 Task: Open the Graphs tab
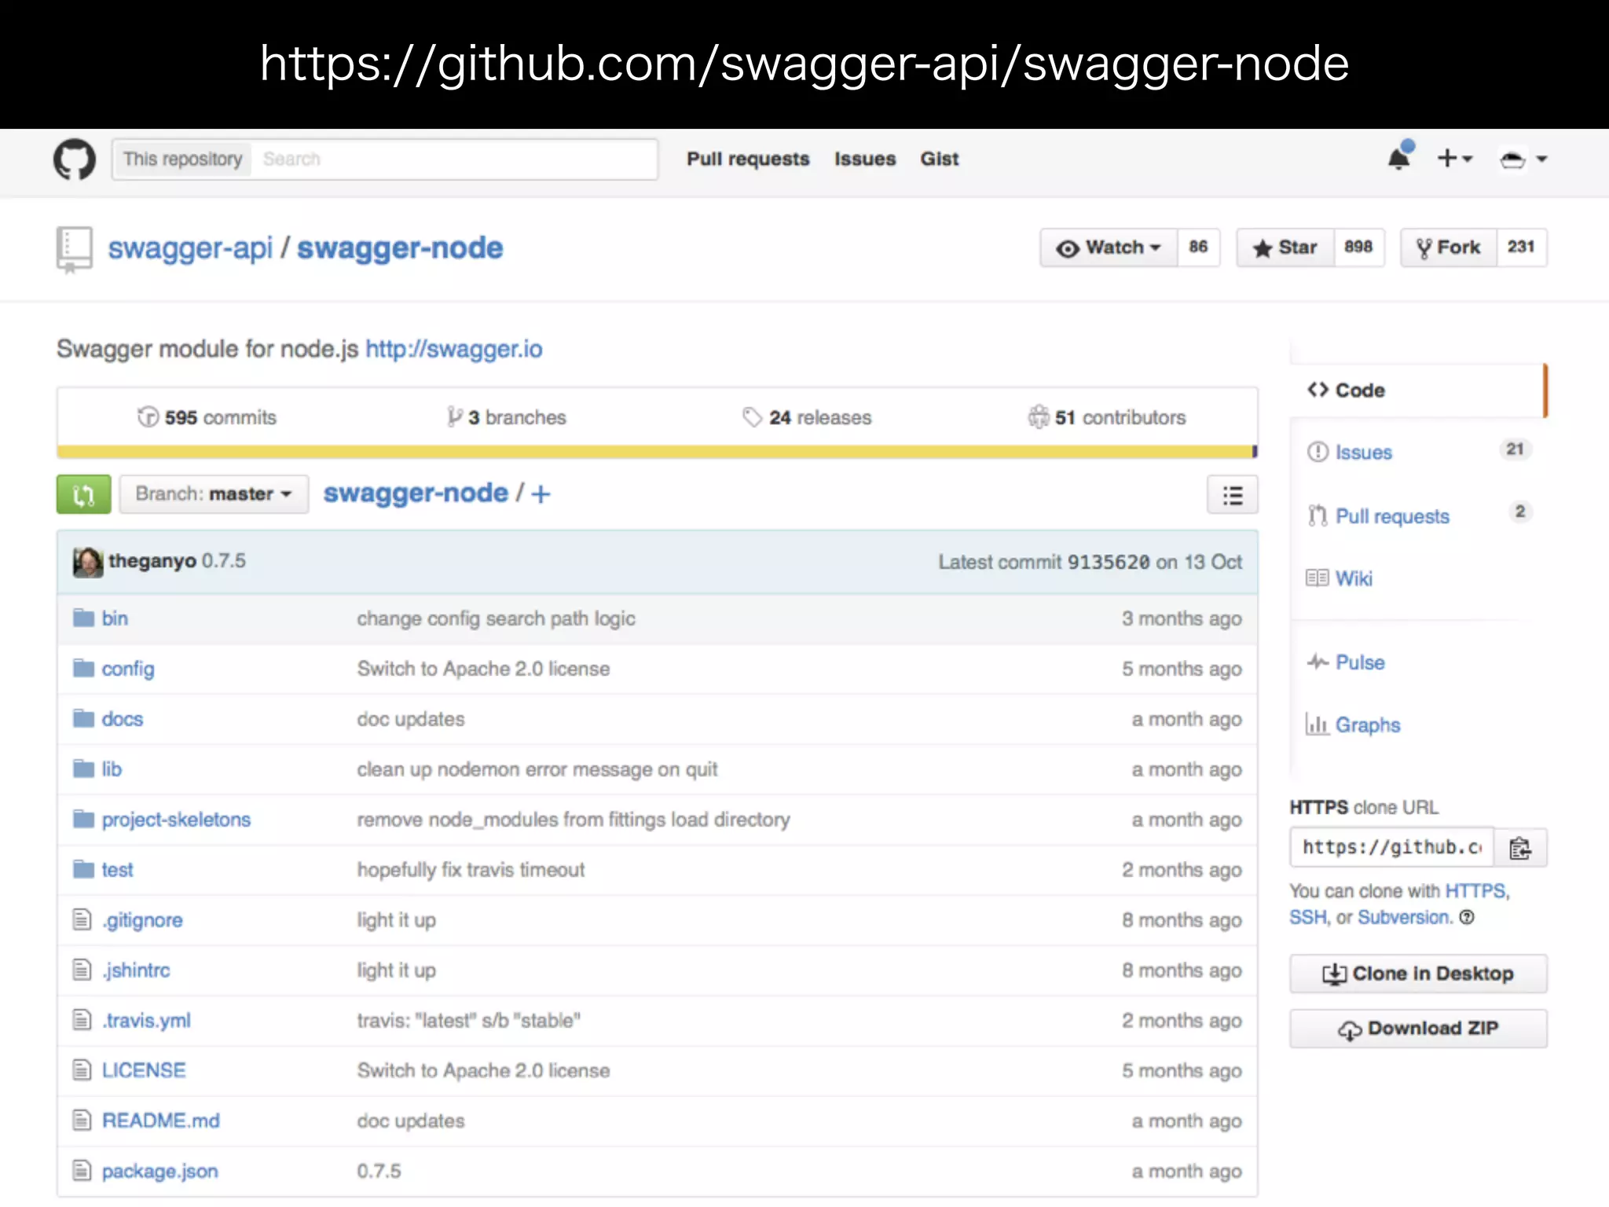click(x=1353, y=725)
